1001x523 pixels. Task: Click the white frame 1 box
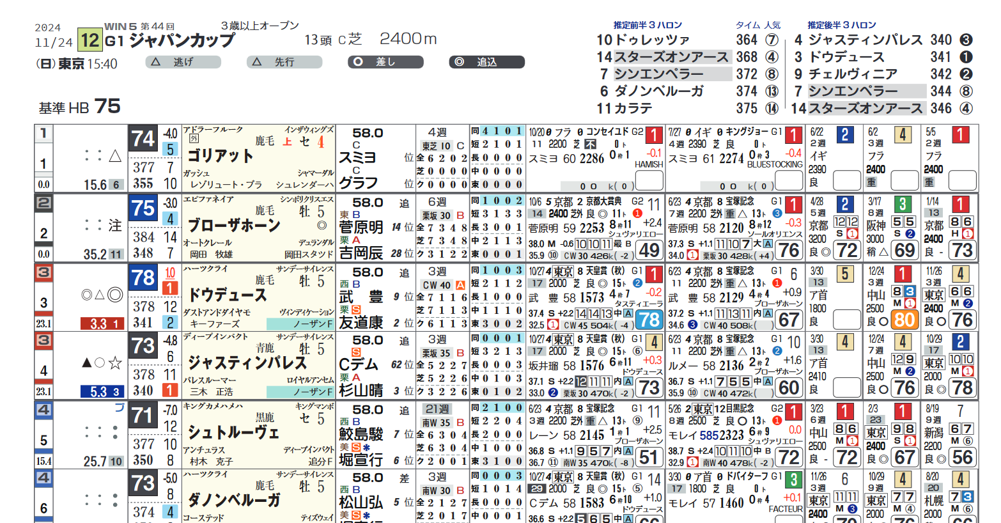43,134
